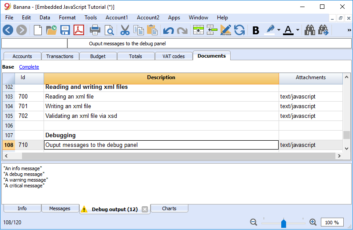Screen dimensions: 353x230
Task: Click the printer icon to print
Action: pyautogui.click(x=95, y=30)
